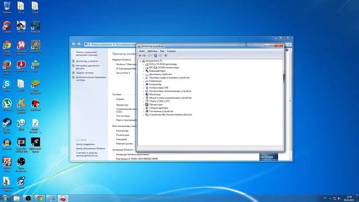The image size is (359, 202).
Task: Open Центр обновления Windows link
Action: [x=91, y=149]
